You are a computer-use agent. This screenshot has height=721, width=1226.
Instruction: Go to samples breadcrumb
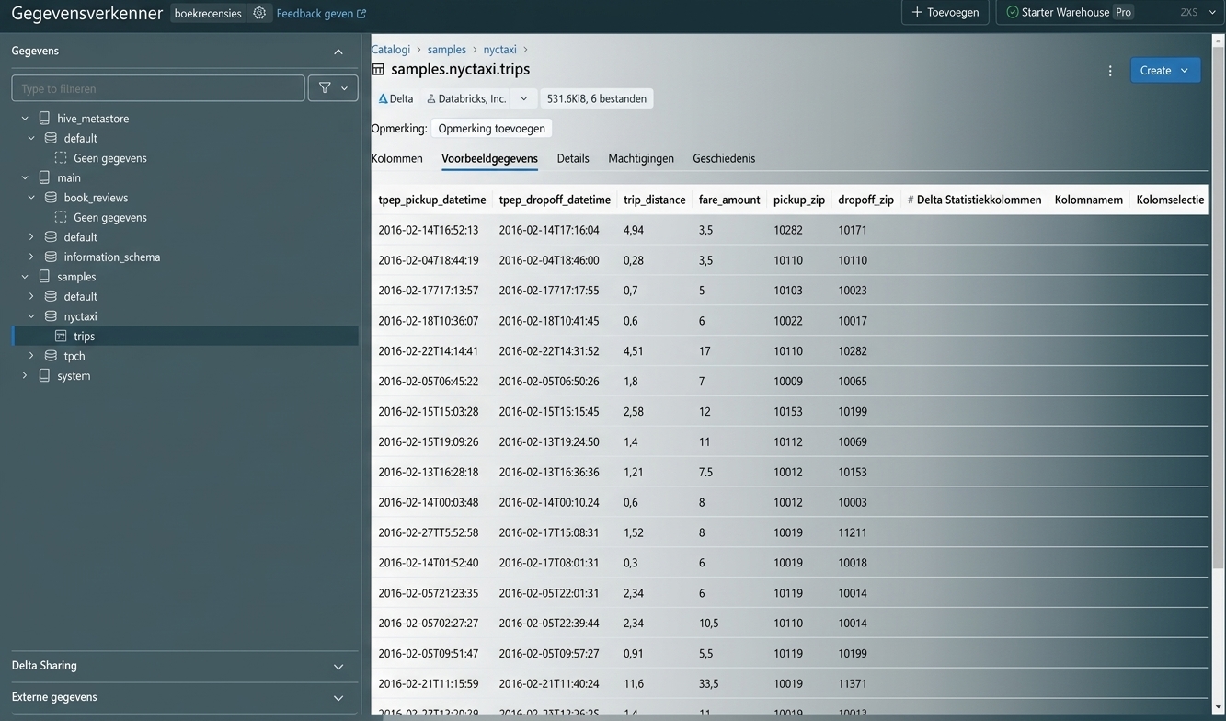[447, 50]
